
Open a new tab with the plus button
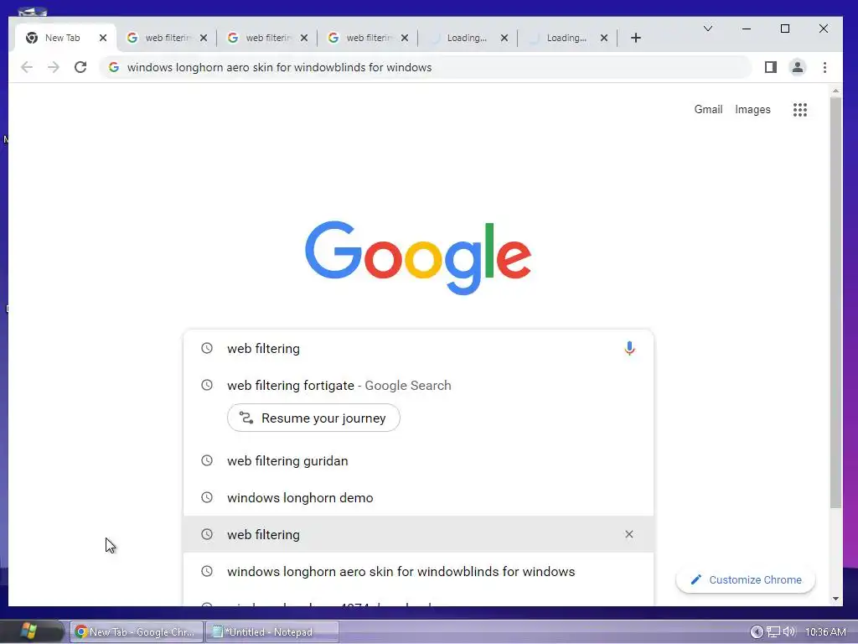tap(635, 38)
